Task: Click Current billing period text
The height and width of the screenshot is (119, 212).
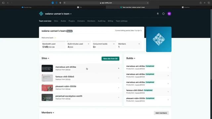Action: pos(128,31)
